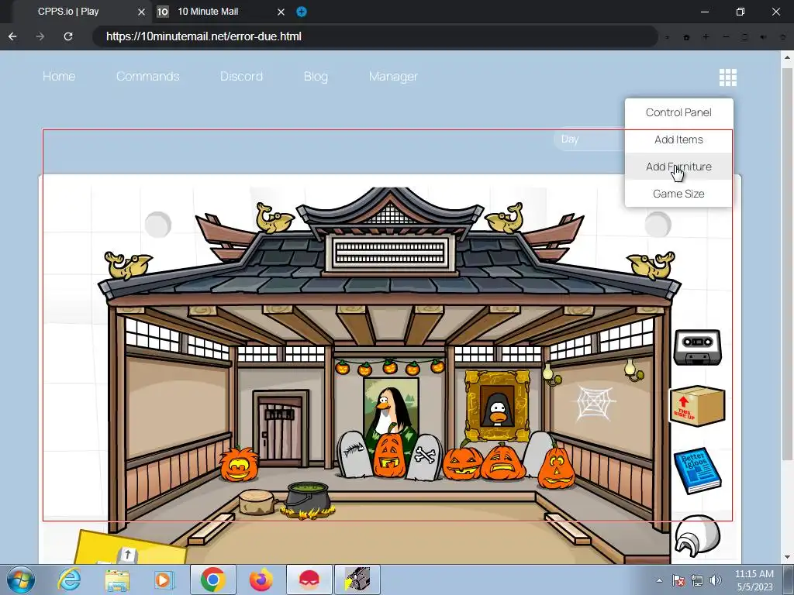Viewport: 794px width, 595px height.
Task: Click the URL address bar
Action: point(375,36)
